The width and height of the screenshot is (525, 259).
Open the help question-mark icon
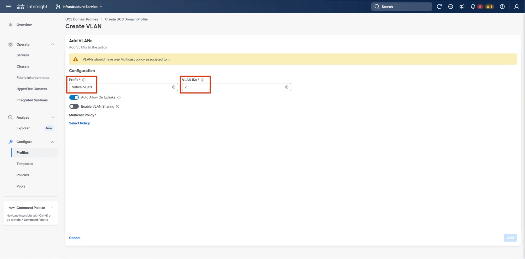click(502, 7)
